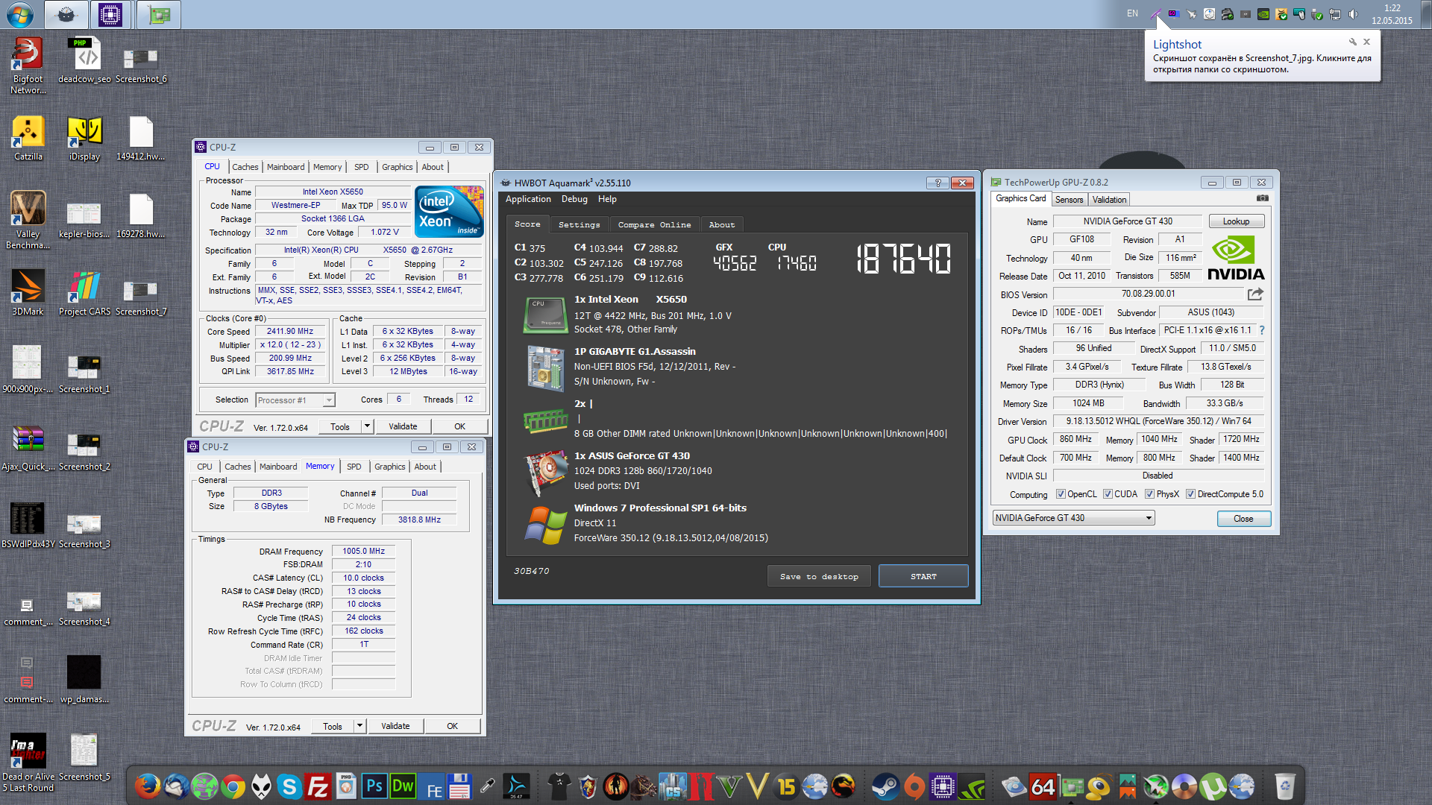Open iDisplay desktop shortcut
Viewport: 1432px width, 805px height.
[x=84, y=139]
